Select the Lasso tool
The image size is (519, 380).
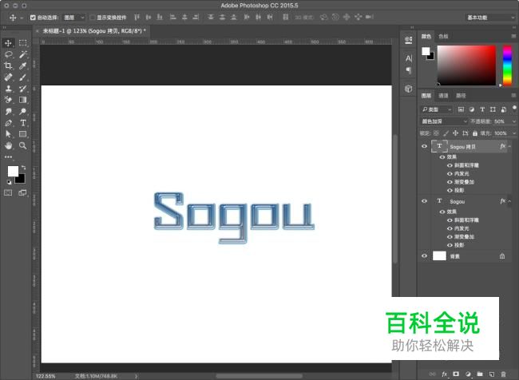[x=8, y=54]
